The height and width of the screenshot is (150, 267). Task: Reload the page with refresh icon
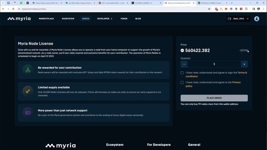click(13, 9)
